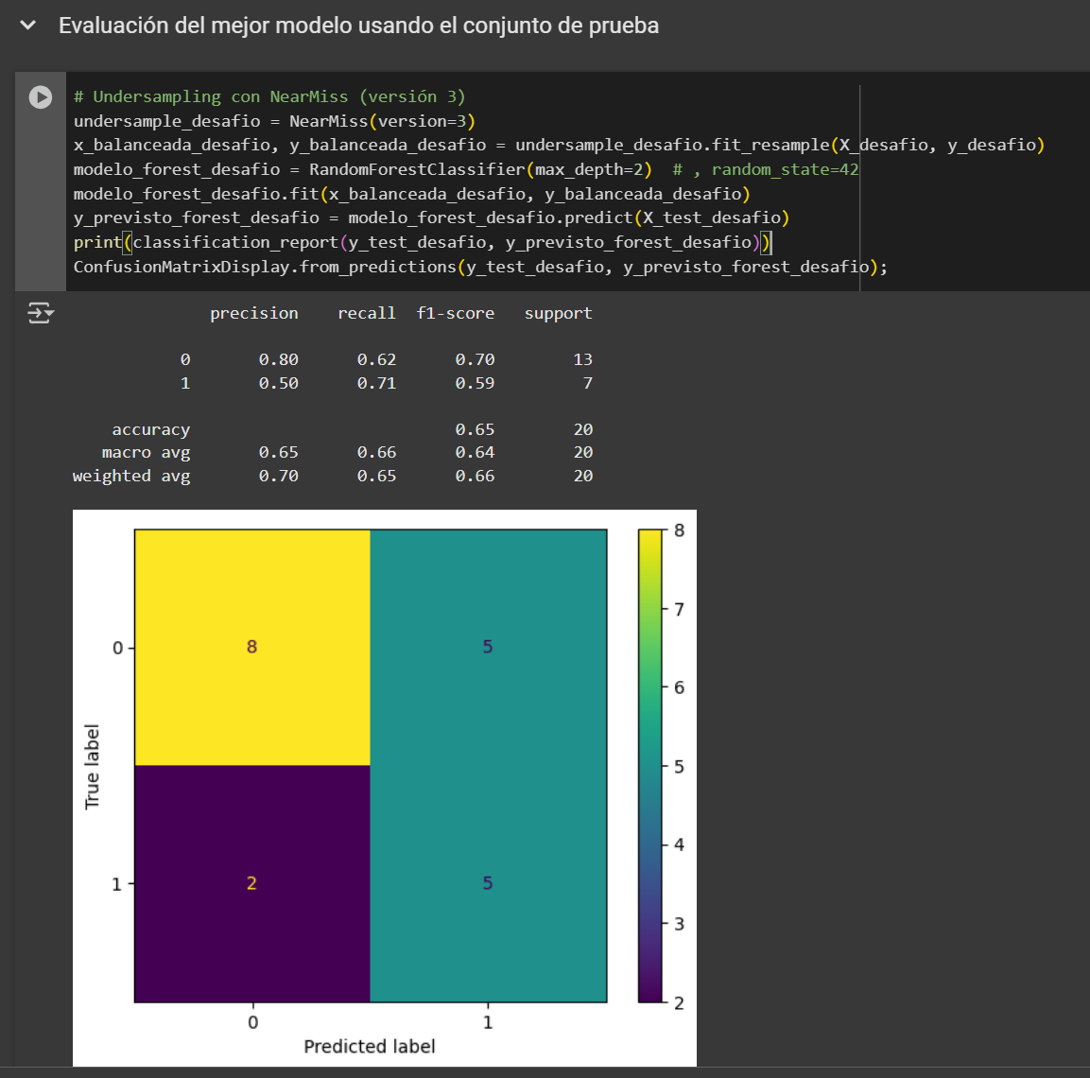
Task: Click the macro avg row label
Action: point(146,453)
